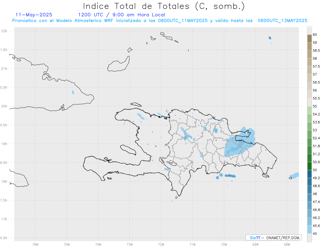Click the colorbar value "50"
Screen dimensions: 322x248
tap(315, 170)
